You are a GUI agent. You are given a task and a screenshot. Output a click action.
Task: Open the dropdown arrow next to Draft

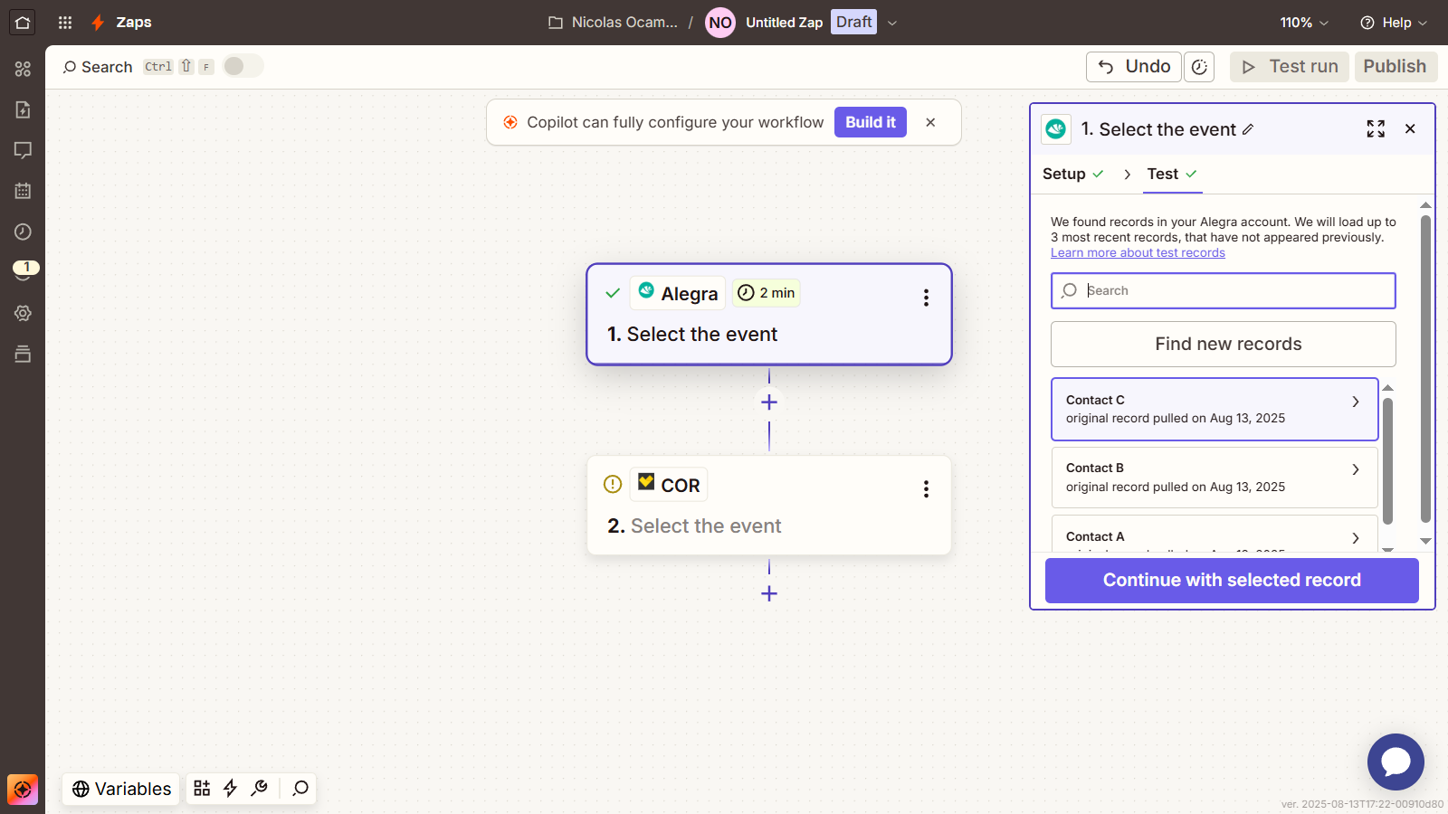(x=892, y=24)
